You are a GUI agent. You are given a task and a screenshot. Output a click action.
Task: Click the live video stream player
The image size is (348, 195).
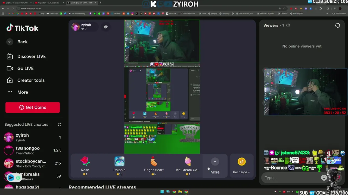(x=162, y=87)
